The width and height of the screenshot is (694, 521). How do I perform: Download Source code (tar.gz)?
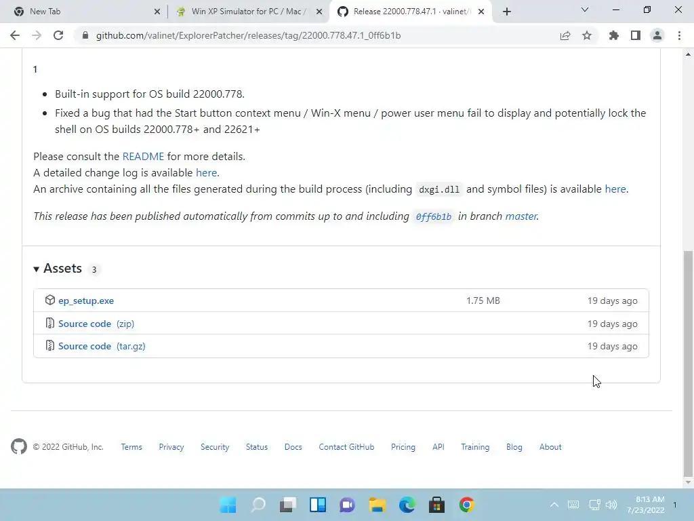(102, 347)
